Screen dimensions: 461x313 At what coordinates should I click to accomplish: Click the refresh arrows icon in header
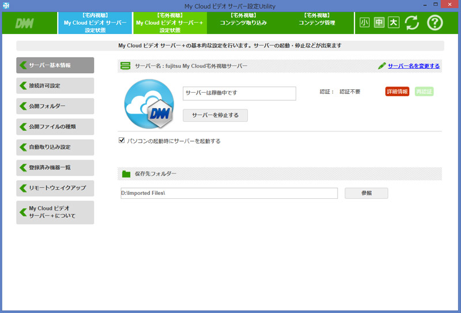[411, 22]
